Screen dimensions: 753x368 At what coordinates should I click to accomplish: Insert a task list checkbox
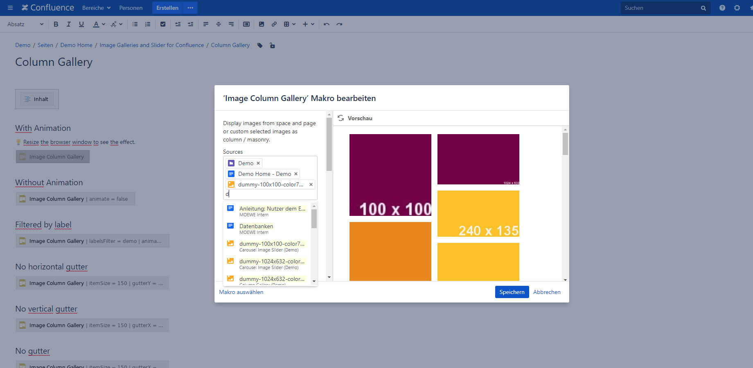(163, 24)
